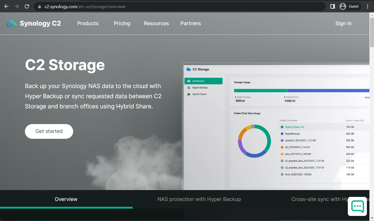Click the Get started button
Viewport: 374px width, 221px height.
[x=49, y=131]
